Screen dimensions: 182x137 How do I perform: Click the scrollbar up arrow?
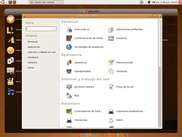160,20
